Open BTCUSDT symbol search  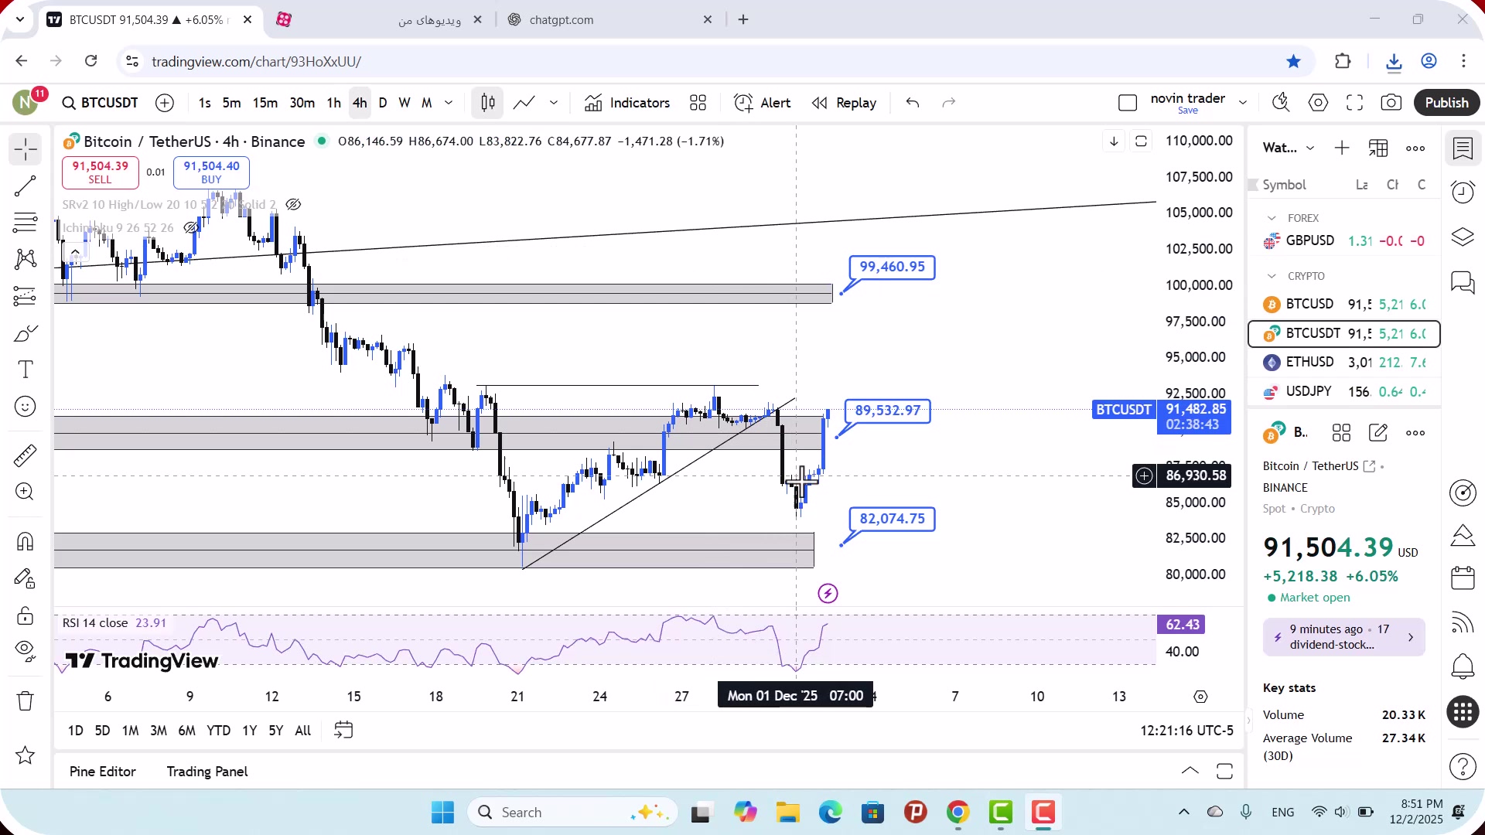(101, 103)
